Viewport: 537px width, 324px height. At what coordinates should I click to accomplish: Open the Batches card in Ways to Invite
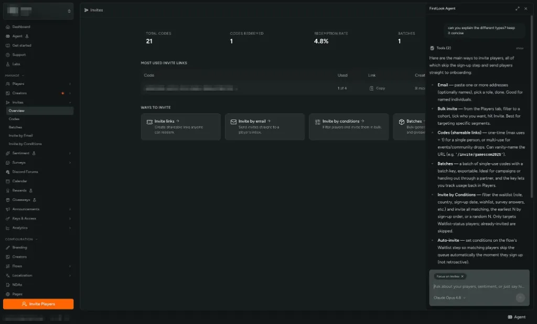tap(409, 127)
